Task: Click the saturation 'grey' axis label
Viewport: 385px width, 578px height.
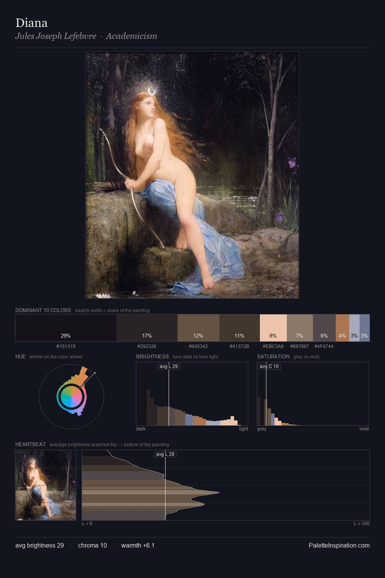Action: click(x=262, y=429)
